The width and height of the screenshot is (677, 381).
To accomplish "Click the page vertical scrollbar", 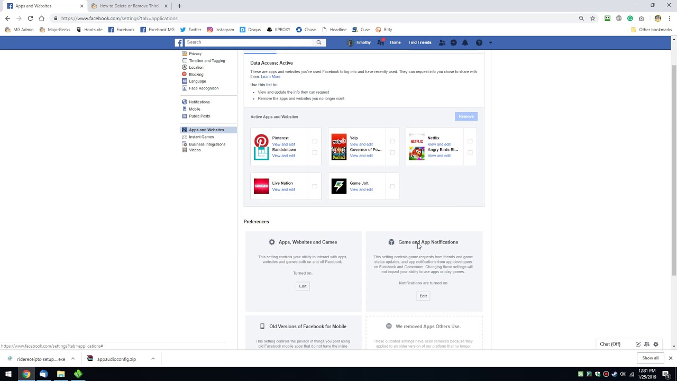I will 673,169.
